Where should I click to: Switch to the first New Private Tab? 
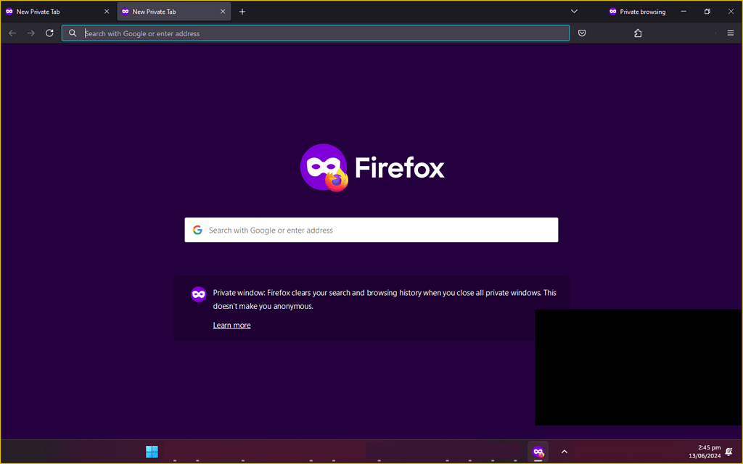(x=51, y=11)
